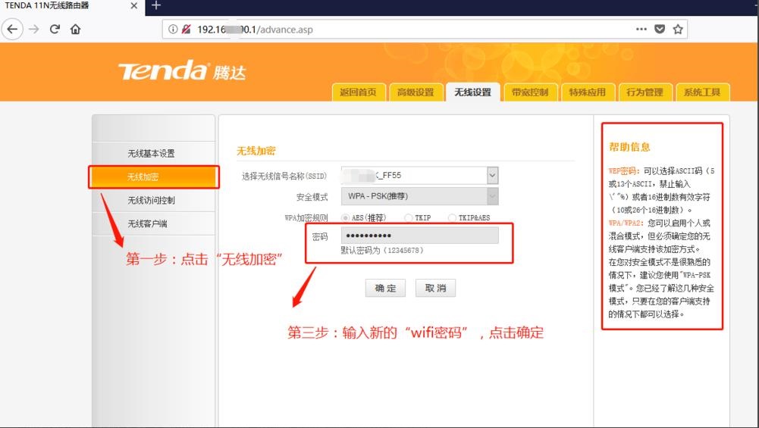Viewport: 759px width, 428px height.
Task: Bookmark this page with star icon
Action: click(678, 29)
